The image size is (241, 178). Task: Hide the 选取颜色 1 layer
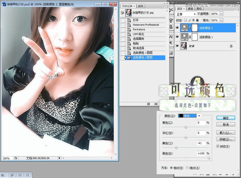(177, 37)
